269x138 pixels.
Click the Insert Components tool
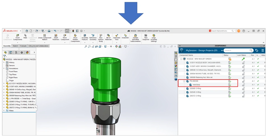coord(17,38)
